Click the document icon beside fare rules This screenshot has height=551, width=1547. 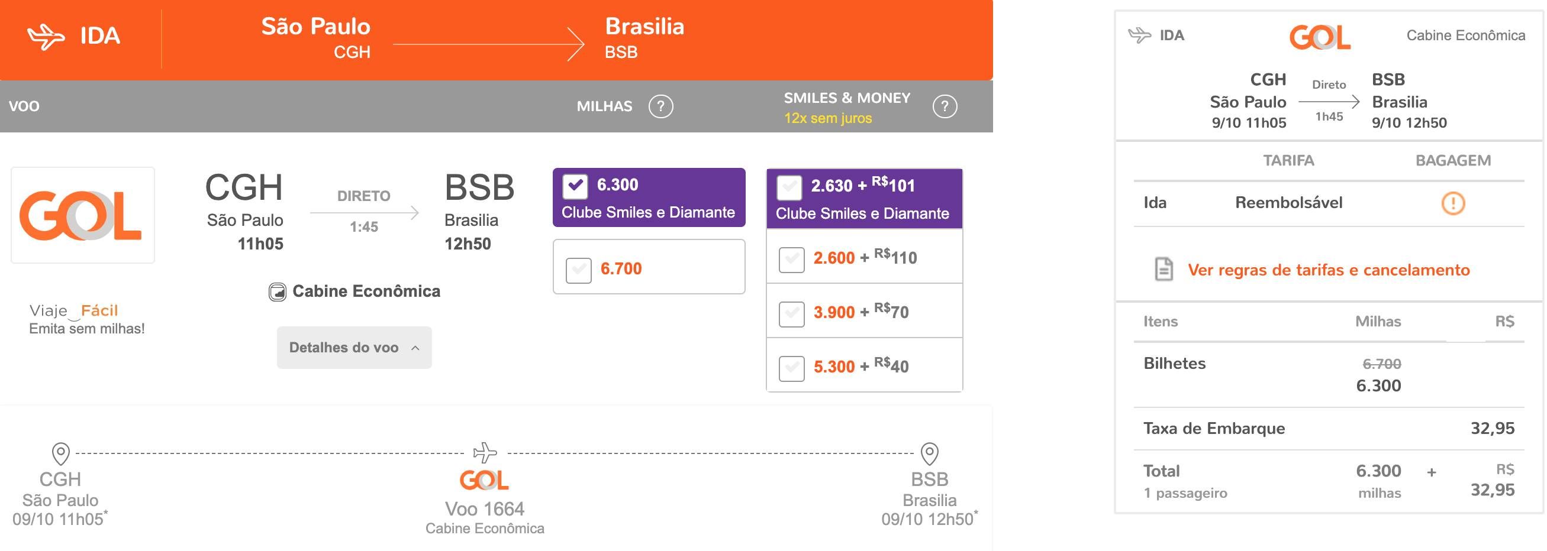1164,269
